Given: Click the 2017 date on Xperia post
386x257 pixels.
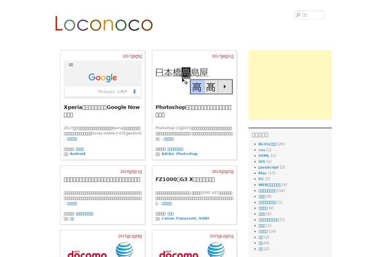Looking at the screenshot, I should click(x=132, y=56).
